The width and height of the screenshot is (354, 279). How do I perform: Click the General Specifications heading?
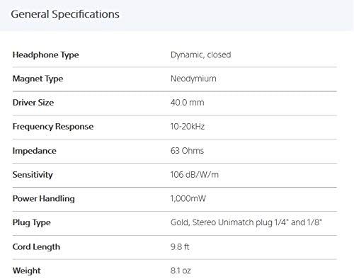point(65,14)
